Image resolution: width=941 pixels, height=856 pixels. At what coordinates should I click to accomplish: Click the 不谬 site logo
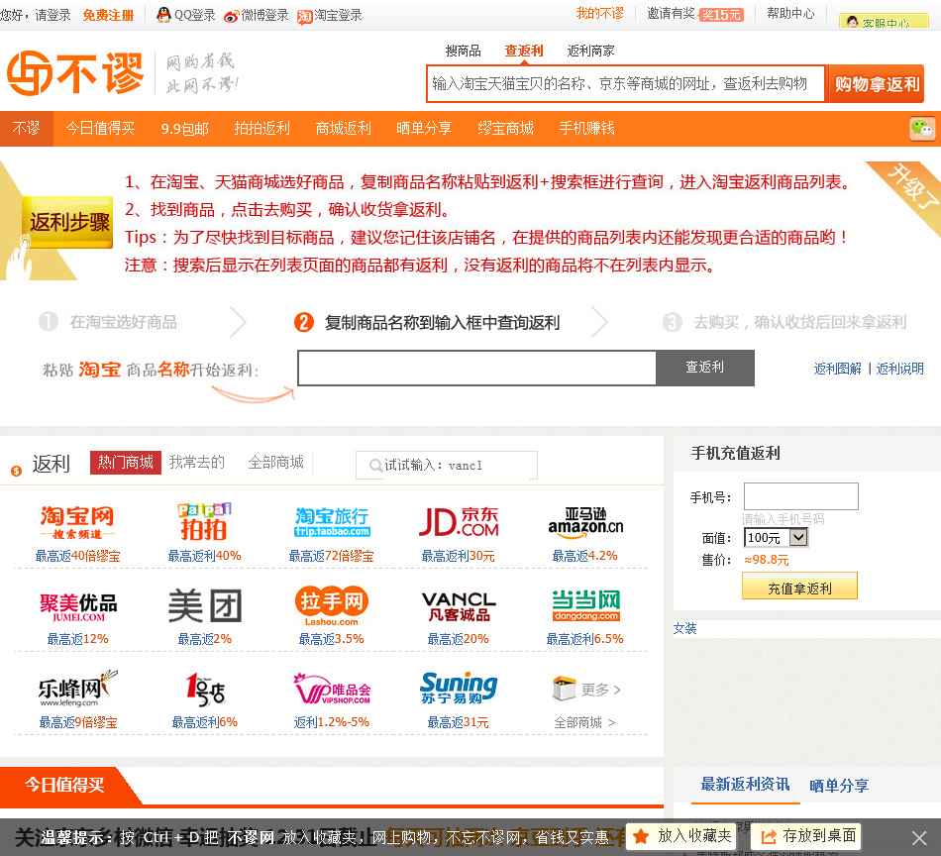click(75, 73)
